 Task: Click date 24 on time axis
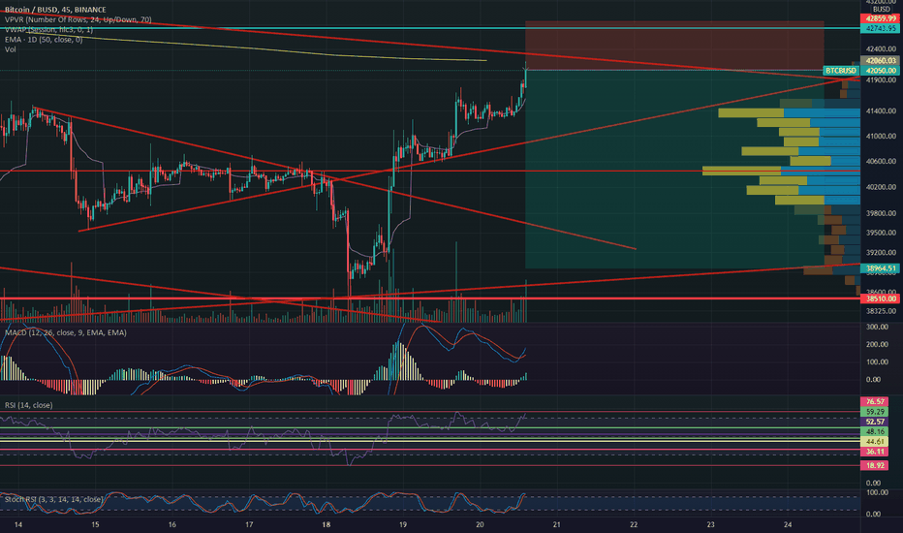click(789, 524)
